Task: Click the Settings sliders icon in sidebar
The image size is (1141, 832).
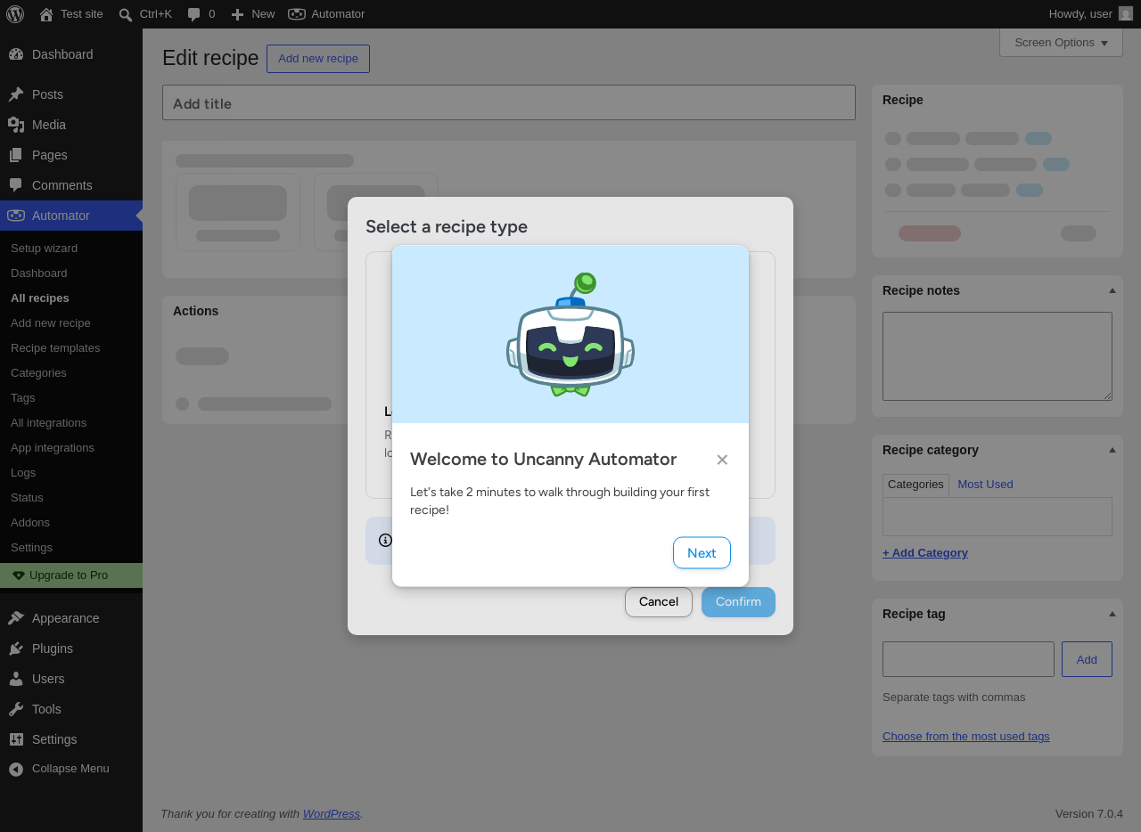Action: [x=16, y=739]
